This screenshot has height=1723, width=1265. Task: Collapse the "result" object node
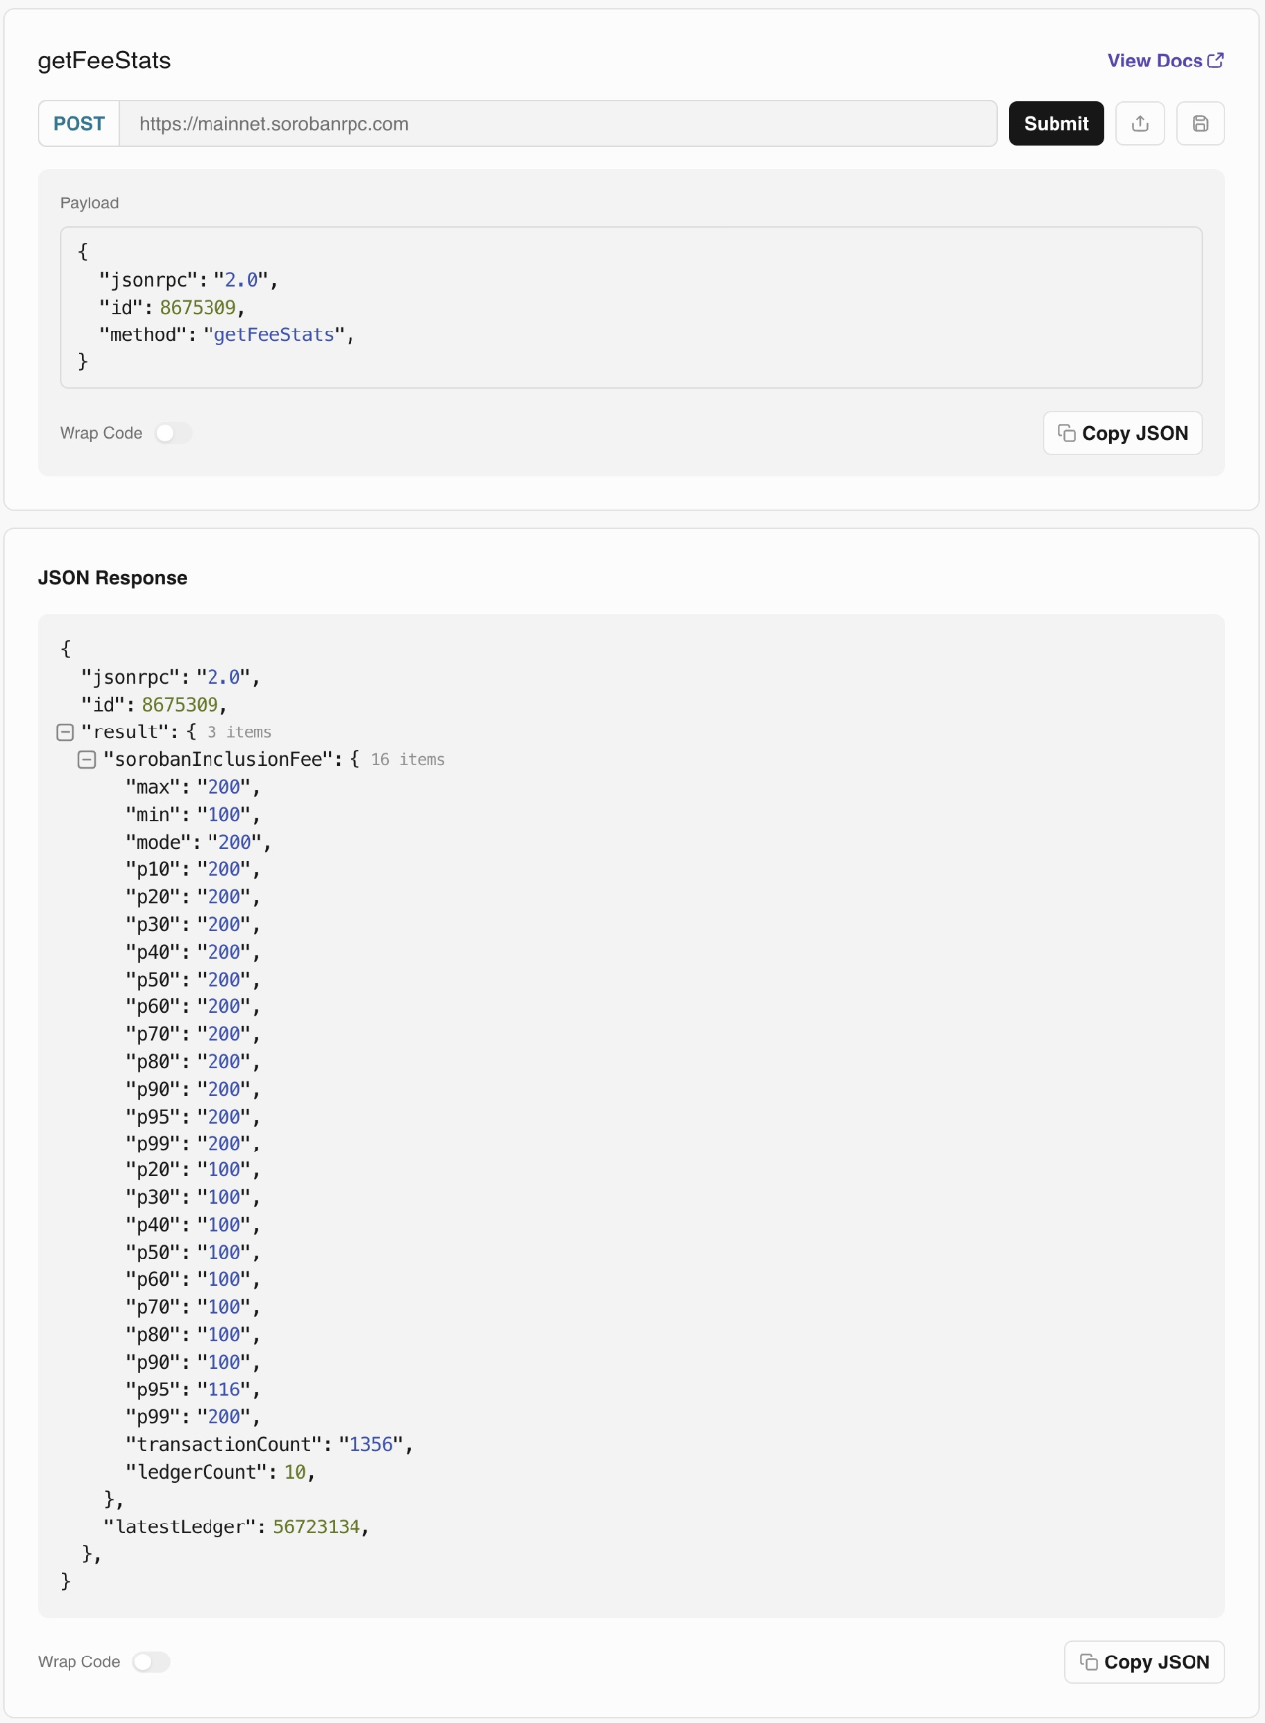point(66,732)
